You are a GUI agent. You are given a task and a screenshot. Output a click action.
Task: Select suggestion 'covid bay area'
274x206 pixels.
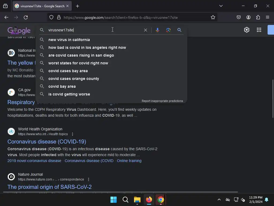click(111, 86)
